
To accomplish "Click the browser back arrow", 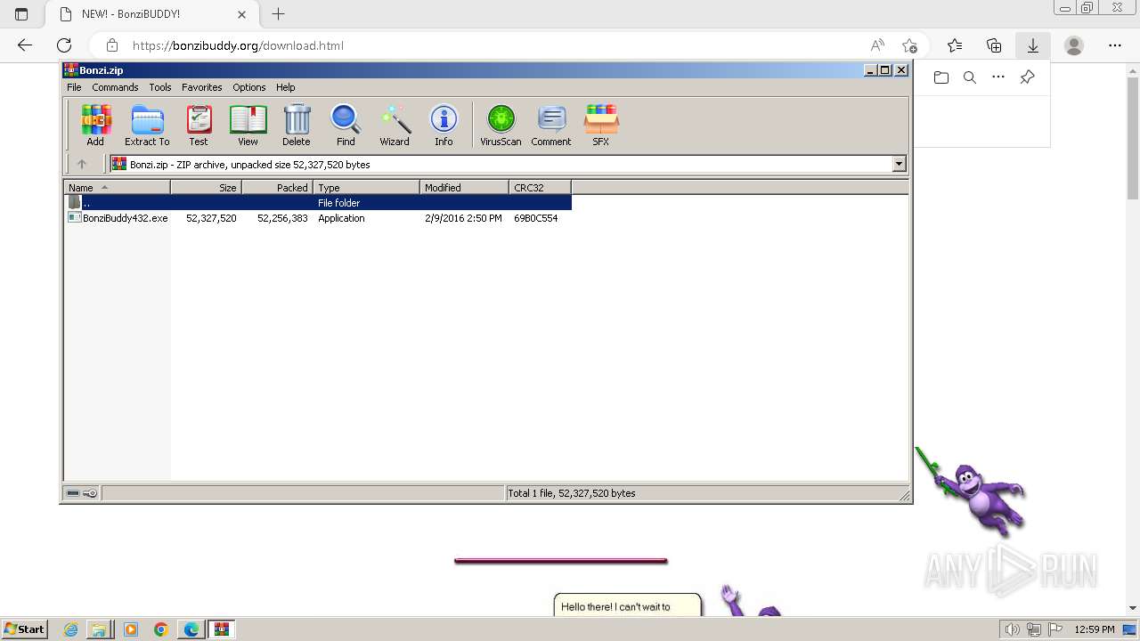I will tap(25, 45).
